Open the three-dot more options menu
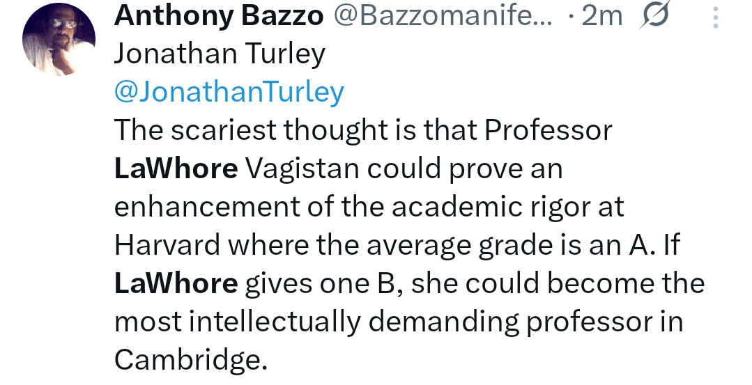This screenshot has height=385, width=752. coord(716,17)
